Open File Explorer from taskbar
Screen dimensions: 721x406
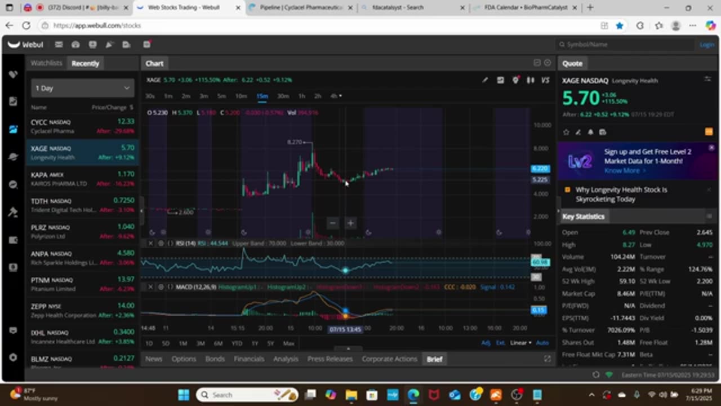(351, 395)
